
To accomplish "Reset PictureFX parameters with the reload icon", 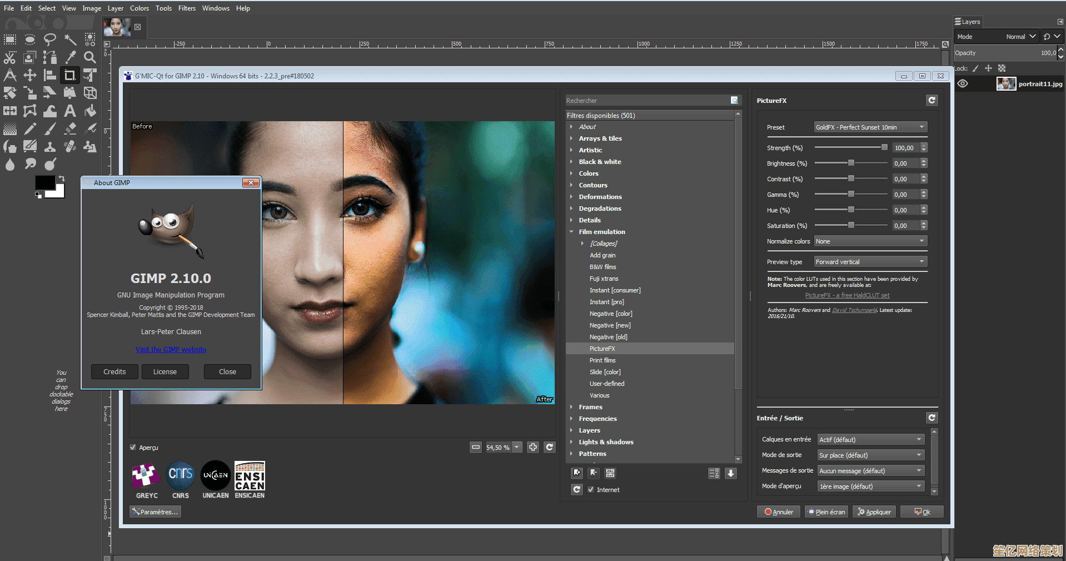I will pos(932,100).
